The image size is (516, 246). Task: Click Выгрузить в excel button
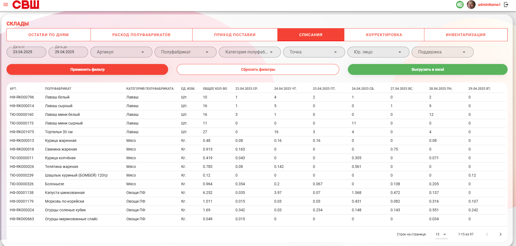(428, 69)
